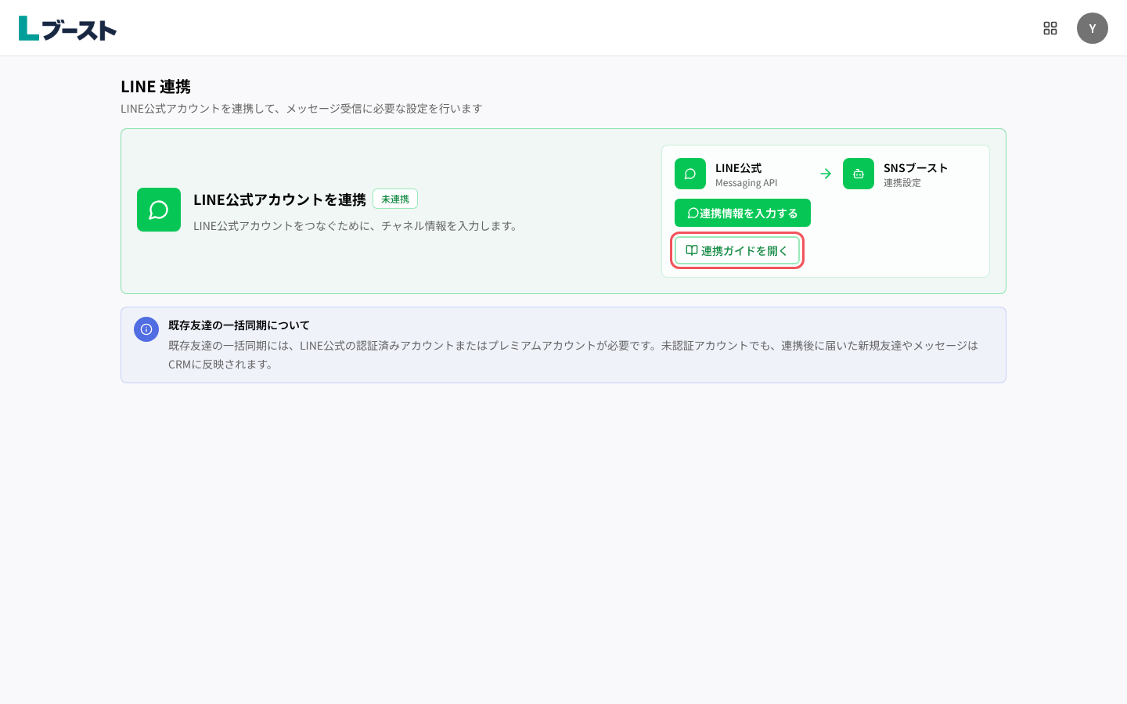Click the LINE公式 Messaging API icon
Screen dimensions: 1127x704
(690, 174)
